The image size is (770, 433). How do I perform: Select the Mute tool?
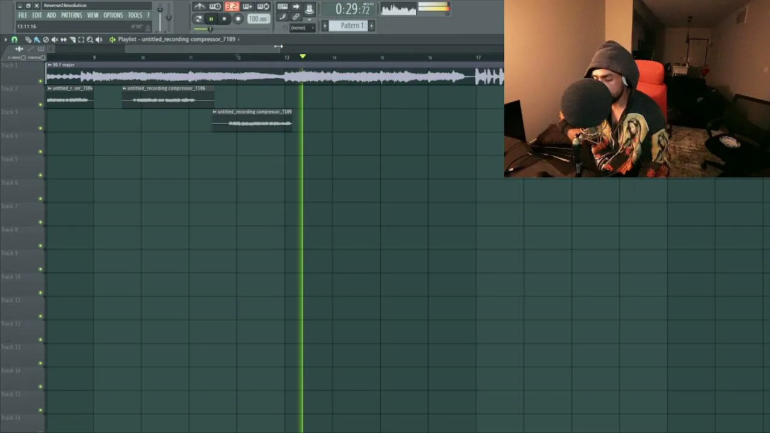pyautogui.click(x=55, y=40)
